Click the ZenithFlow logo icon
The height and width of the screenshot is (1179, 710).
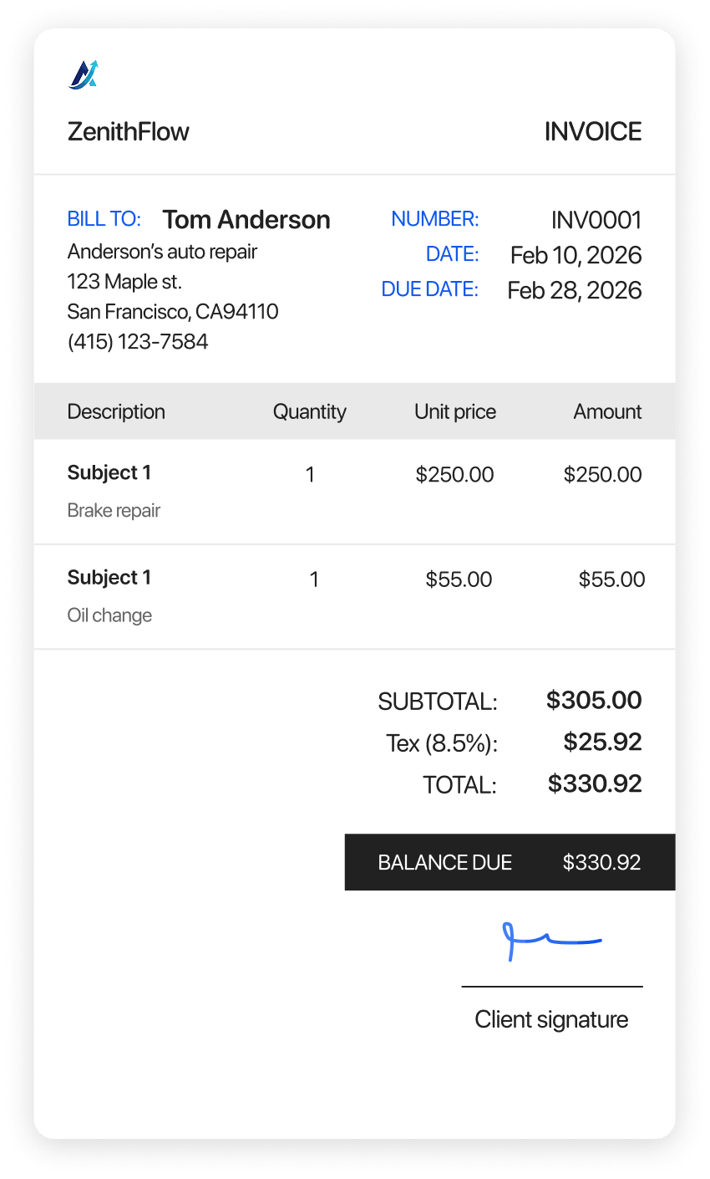(x=84, y=74)
